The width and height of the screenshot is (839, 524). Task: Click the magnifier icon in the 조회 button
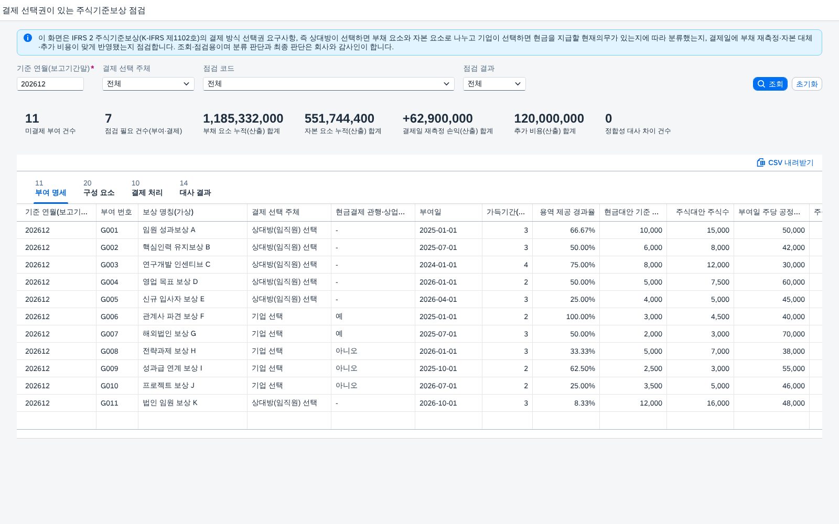(761, 84)
